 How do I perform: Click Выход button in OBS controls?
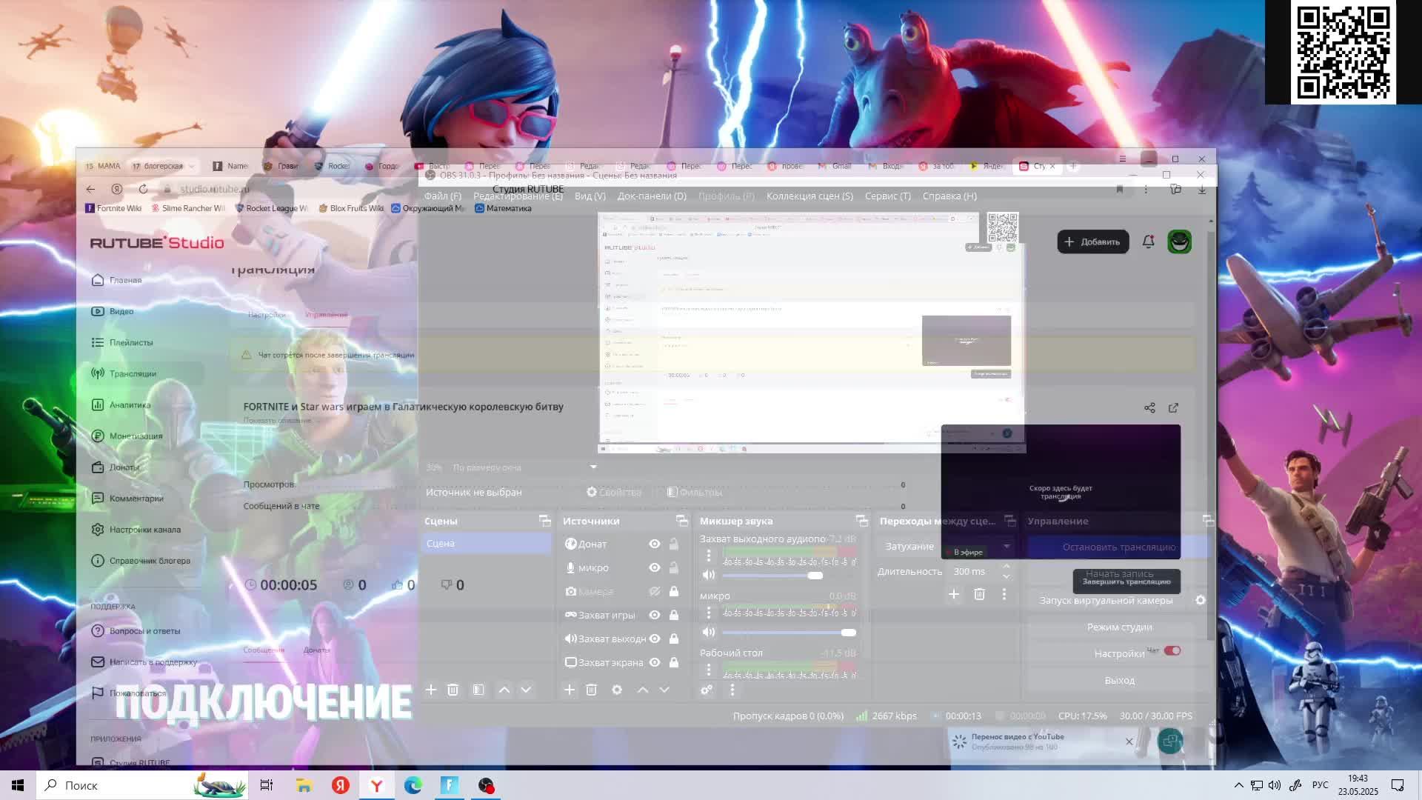point(1119,680)
